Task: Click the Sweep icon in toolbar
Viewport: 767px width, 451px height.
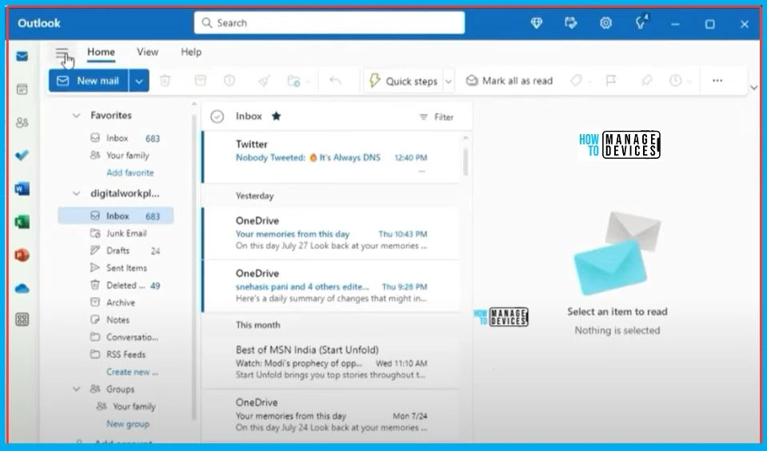Action: [x=264, y=81]
